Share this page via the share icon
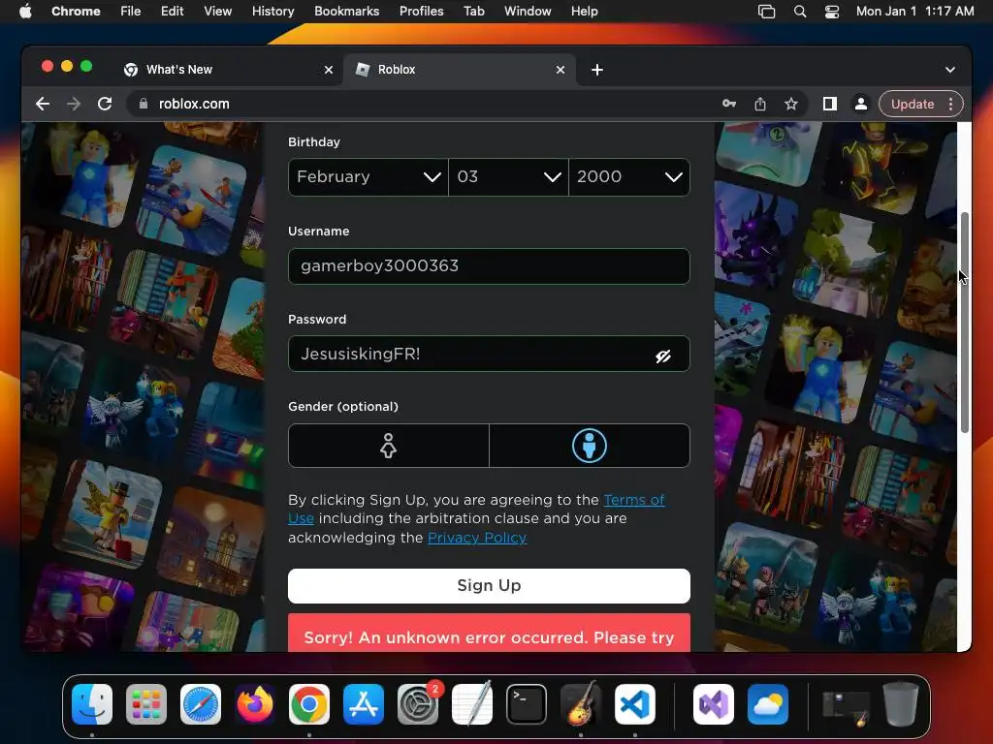This screenshot has height=744, width=993. (x=760, y=104)
